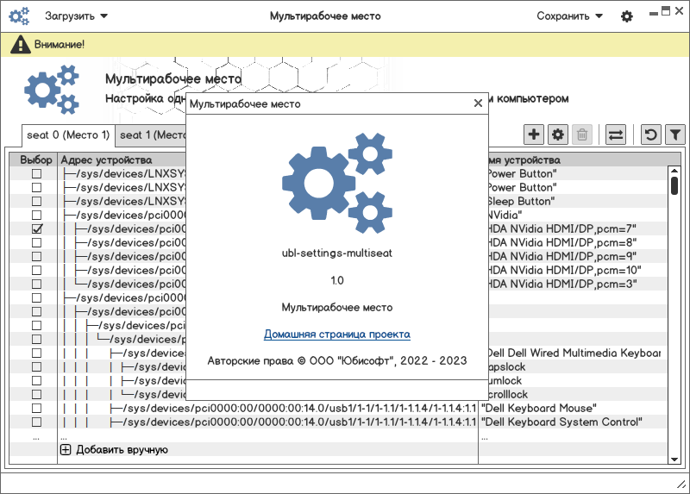
Task: Click the add seat plus icon
Action: 534,134
